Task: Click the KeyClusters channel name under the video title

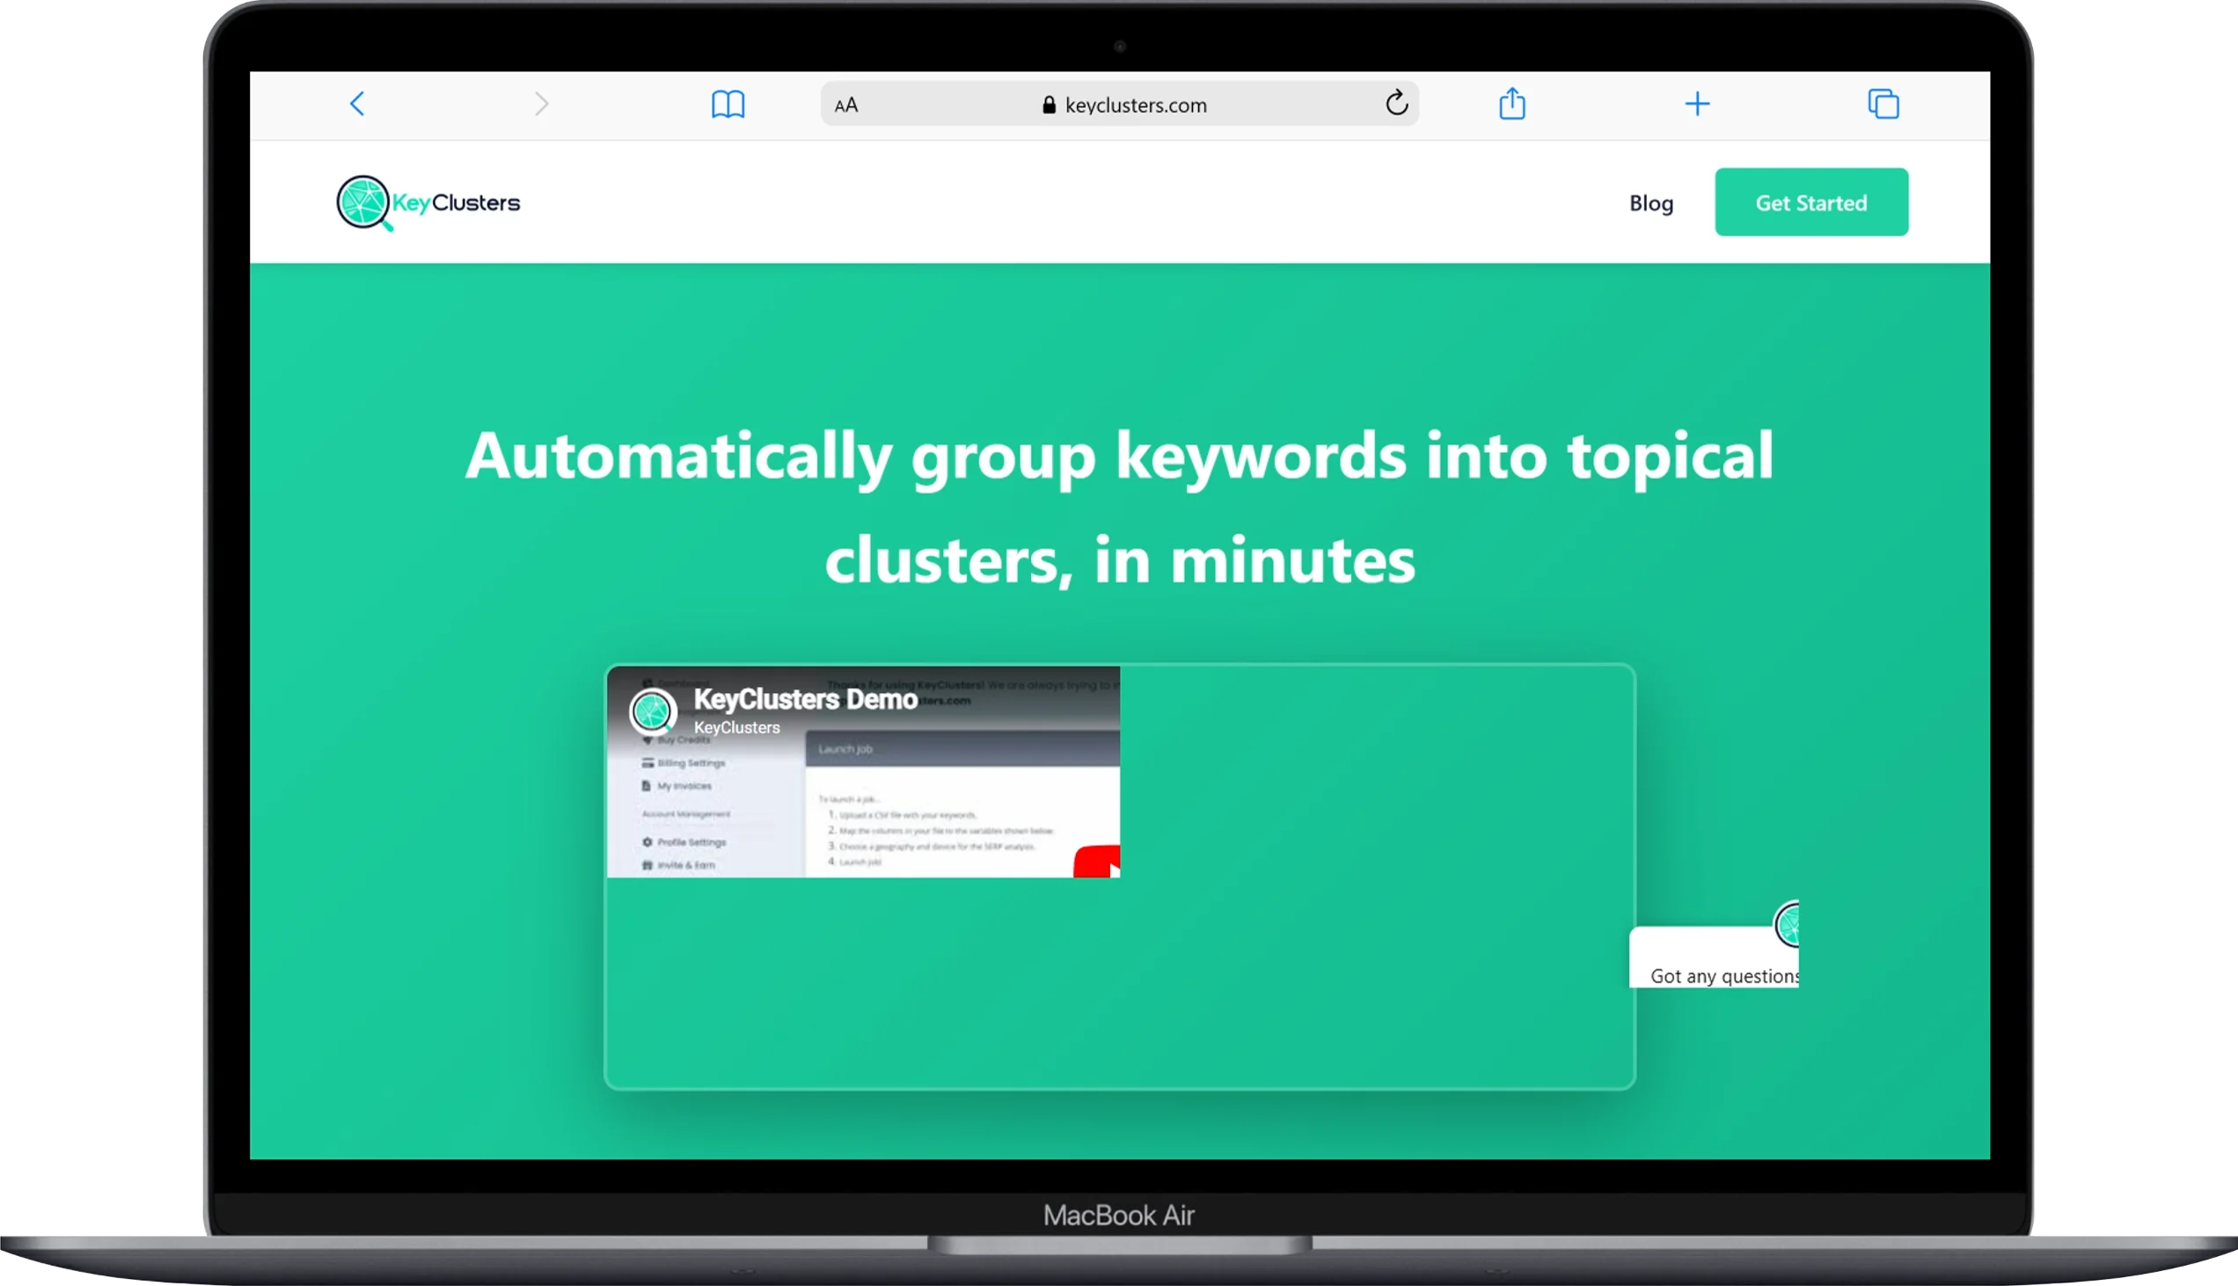Action: tap(736, 727)
